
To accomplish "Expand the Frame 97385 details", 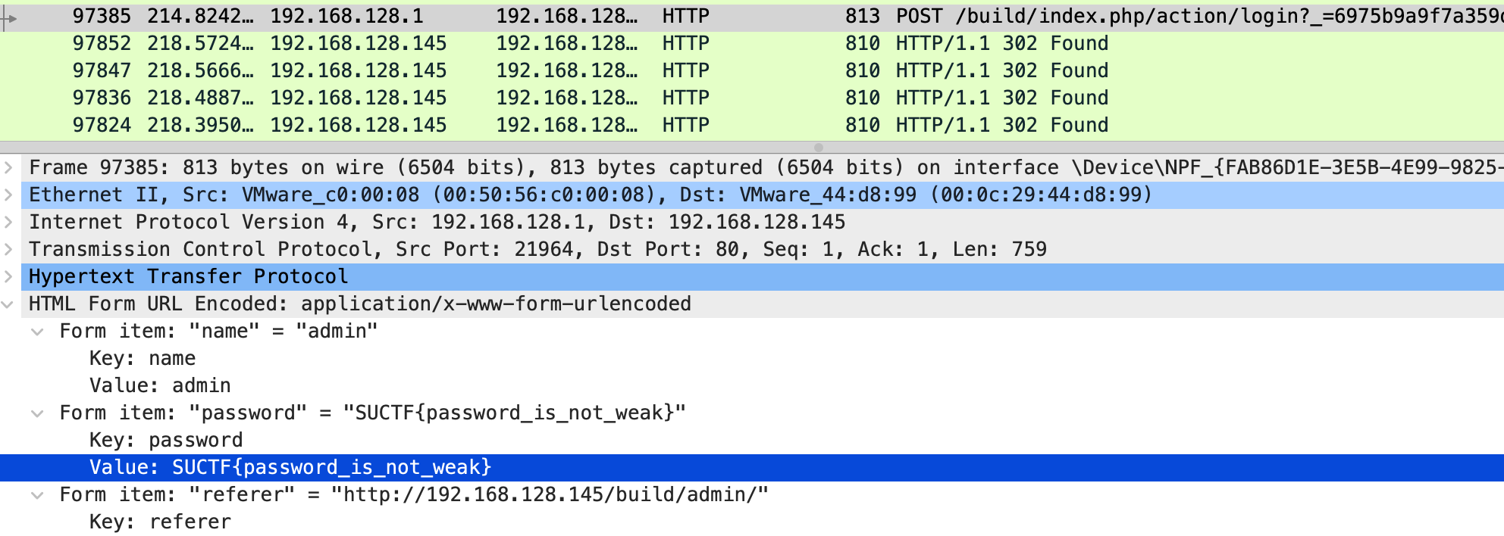I will [8, 167].
